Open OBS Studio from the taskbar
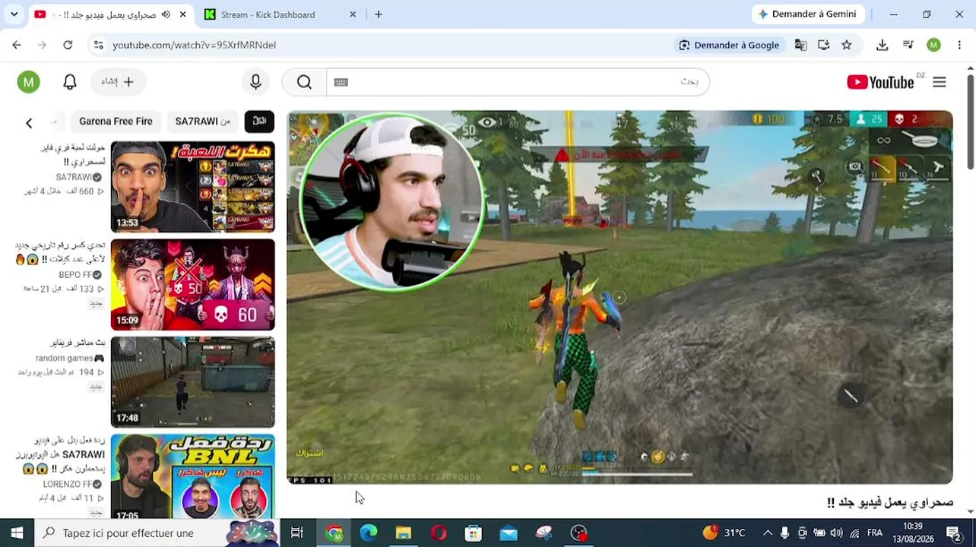 (x=578, y=533)
